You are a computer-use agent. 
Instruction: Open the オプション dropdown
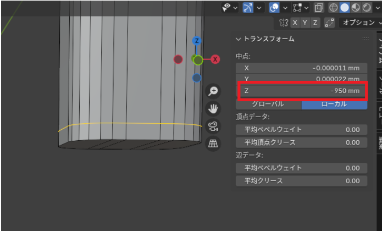coord(359,23)
